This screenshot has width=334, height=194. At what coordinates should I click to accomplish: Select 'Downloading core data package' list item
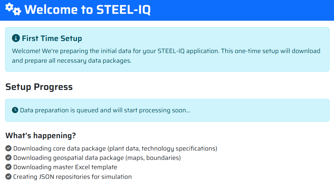tap(115, 149)
